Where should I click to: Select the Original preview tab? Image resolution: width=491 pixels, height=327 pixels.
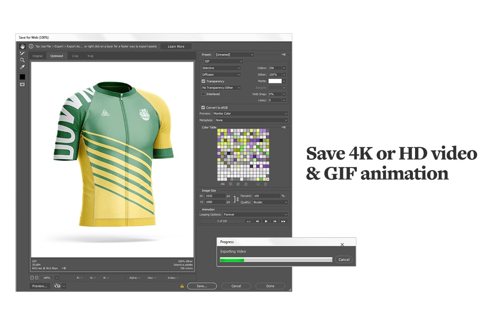(38, 56)
